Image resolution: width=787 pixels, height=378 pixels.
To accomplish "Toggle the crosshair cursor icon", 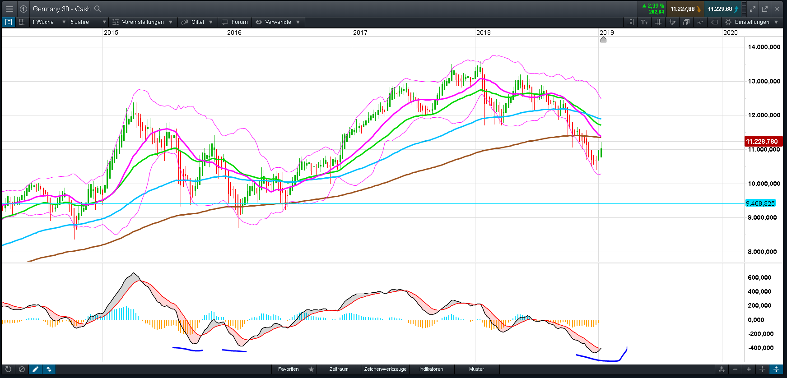I will [700, 22].
